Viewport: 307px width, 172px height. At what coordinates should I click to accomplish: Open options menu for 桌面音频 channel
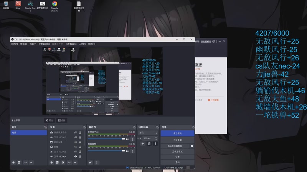pos(132,151)
